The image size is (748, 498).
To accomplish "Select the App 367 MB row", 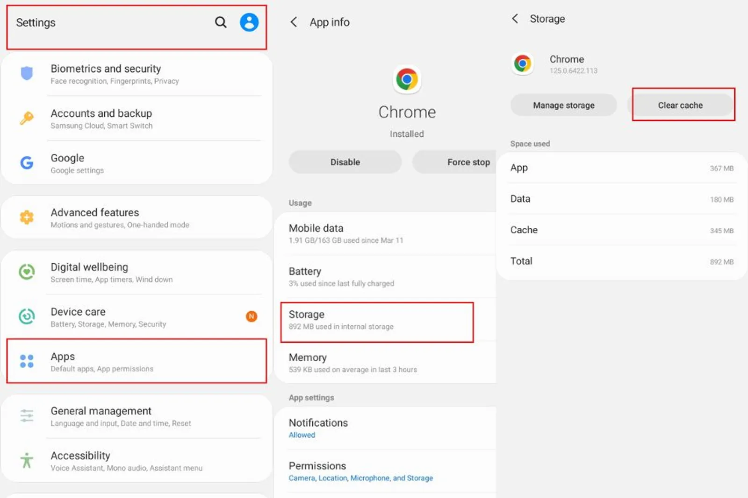I will [622, 168].
